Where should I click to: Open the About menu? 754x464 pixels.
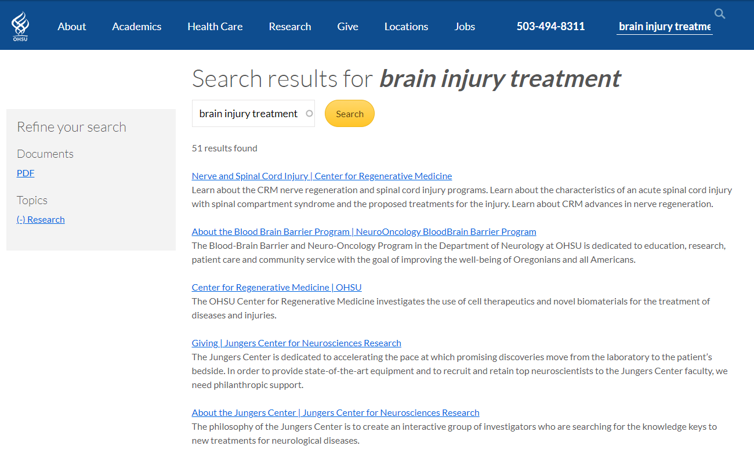pyautogui.click(x=72, y=27)
